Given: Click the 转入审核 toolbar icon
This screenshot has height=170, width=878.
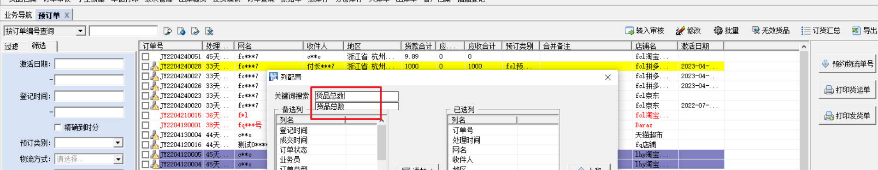Looking at the screenshot, I should point(629,30).
